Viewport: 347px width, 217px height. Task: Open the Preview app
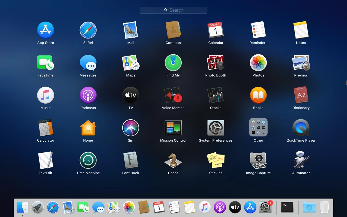[x=301, y=63]
